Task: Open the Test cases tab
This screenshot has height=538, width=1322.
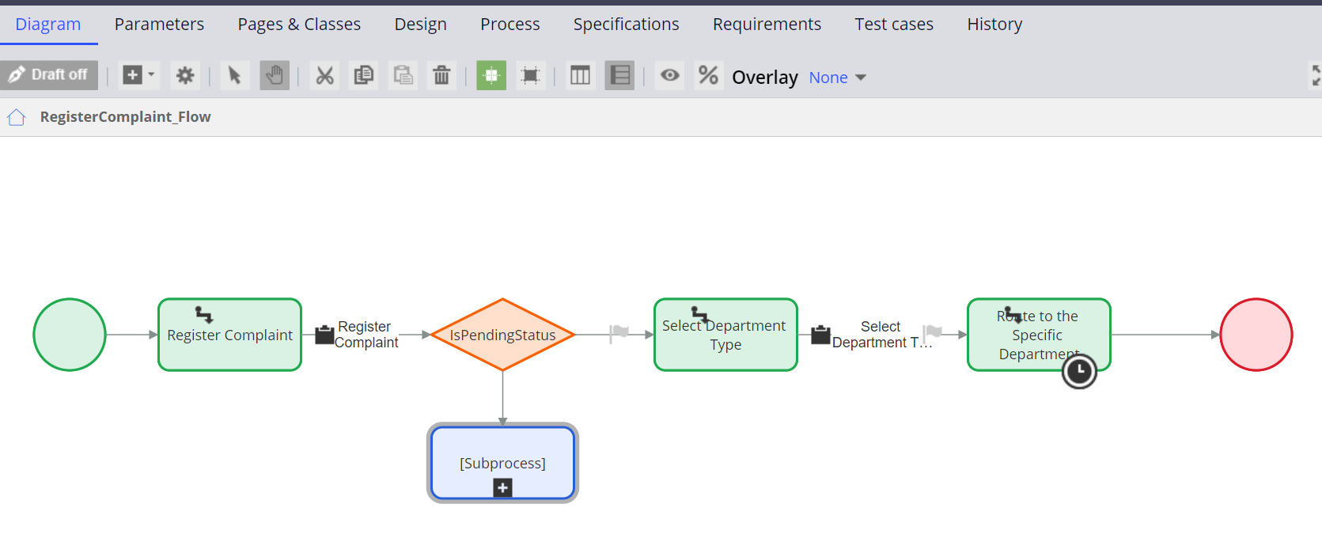Action: coord(893,25)
